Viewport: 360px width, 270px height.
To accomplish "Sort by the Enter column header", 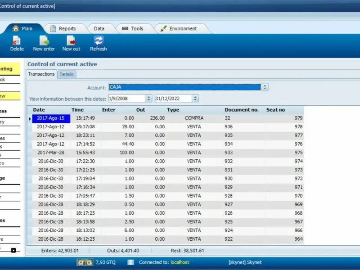I will pyautogui.click(x=108, y=110).
